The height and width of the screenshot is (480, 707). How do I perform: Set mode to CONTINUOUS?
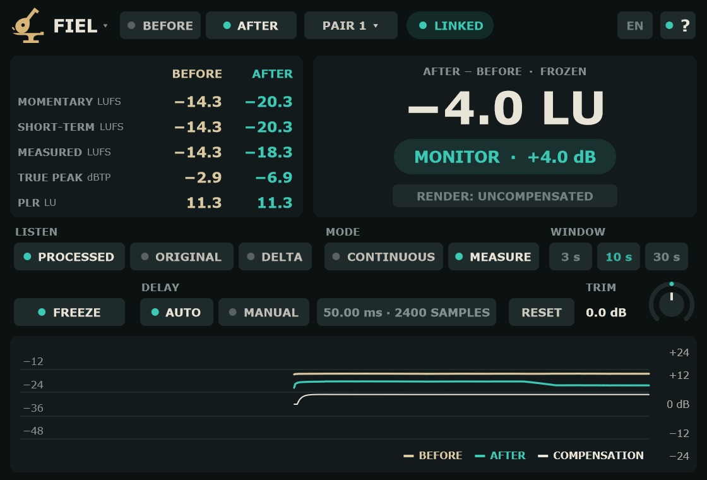pyautogui.click(x=384, y=256)
